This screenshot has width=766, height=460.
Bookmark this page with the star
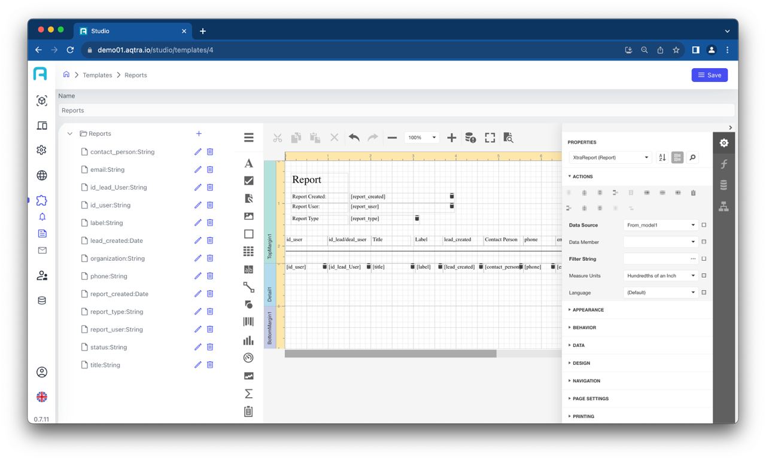(x=676, y=50)
